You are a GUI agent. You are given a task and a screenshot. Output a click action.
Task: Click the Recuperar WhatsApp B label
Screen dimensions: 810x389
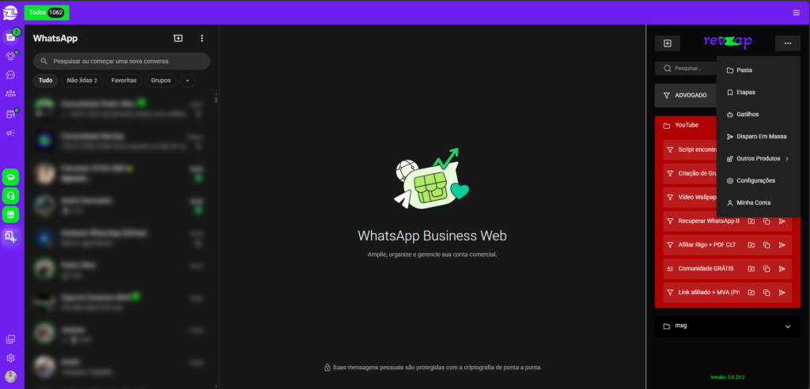pyautogui.click(x=709, y=221)
